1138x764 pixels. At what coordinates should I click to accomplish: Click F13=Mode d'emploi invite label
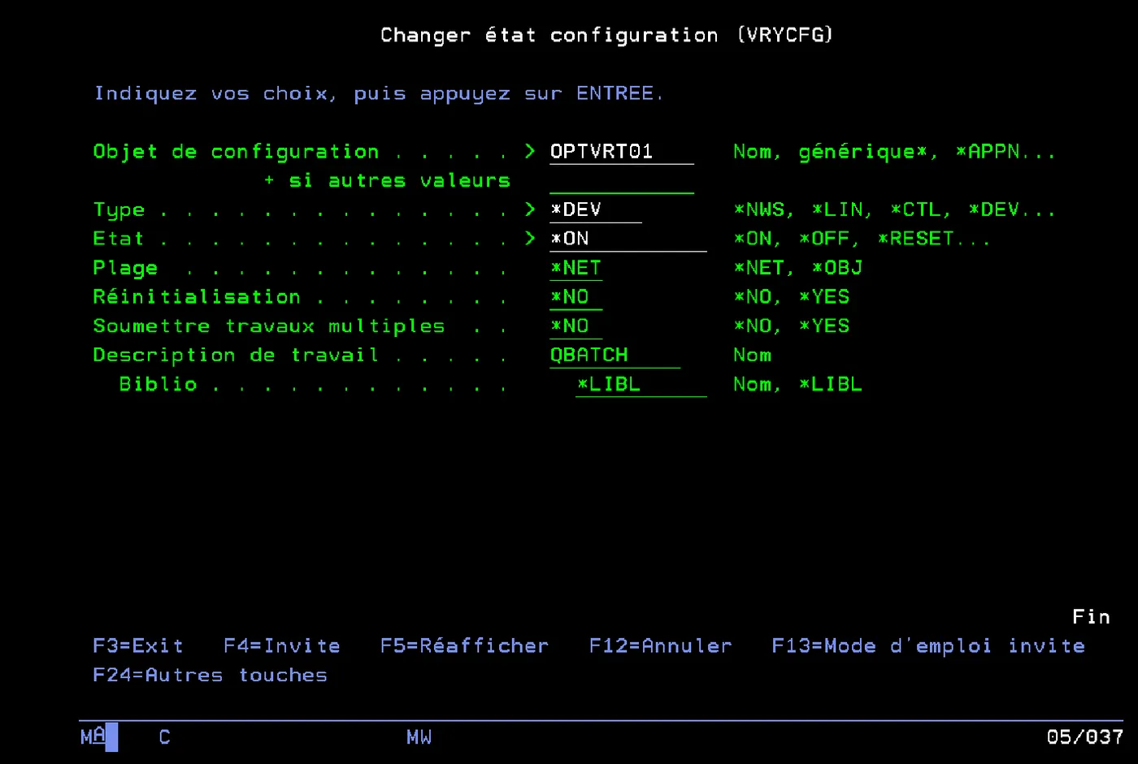928,646
